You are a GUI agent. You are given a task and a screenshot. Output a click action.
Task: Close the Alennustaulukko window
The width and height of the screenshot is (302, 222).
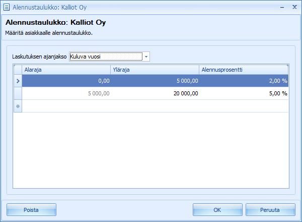294,8
